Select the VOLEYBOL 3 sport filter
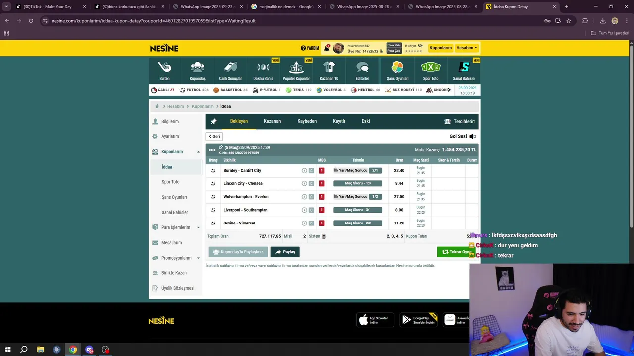 331,90
